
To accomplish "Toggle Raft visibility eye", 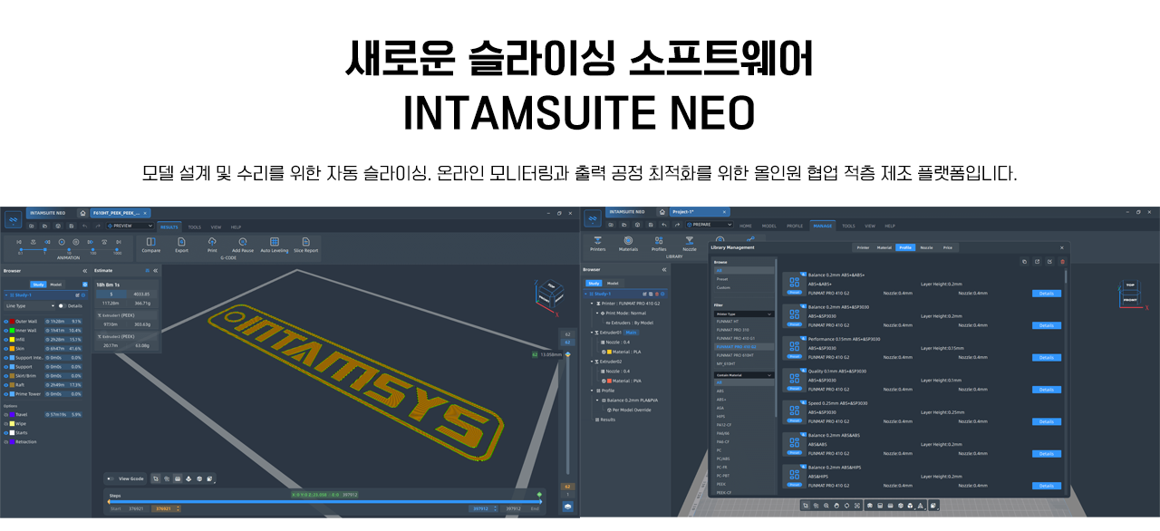I will pos(5,385).
